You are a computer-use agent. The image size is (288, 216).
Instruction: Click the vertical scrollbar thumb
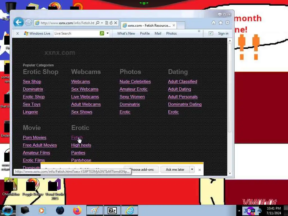229,87
